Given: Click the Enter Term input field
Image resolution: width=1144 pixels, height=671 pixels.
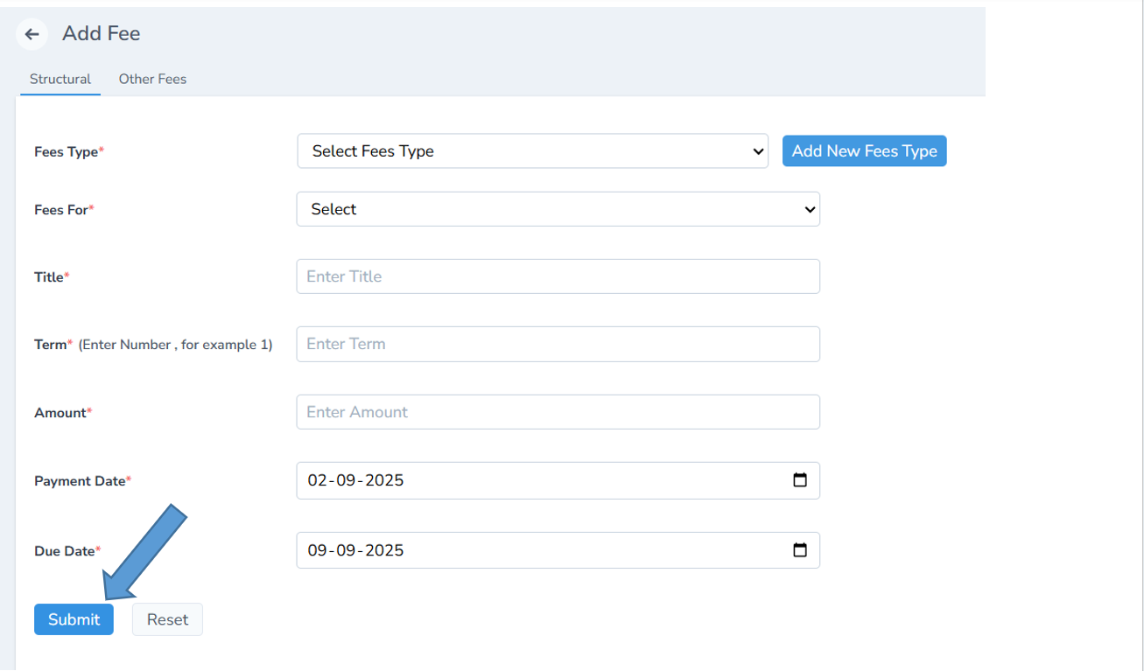Looking at the screenshot, I should point(558,343).
